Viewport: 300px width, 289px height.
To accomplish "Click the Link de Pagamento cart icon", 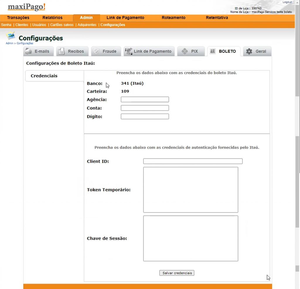I will 129,51.
